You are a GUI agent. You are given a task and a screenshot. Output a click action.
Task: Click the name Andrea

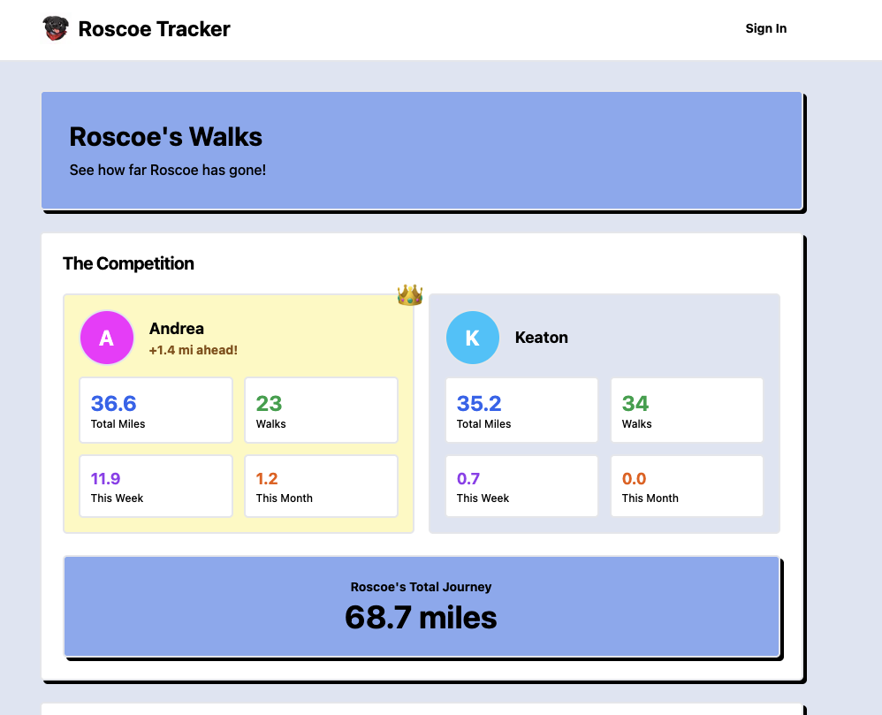point(177,329)
